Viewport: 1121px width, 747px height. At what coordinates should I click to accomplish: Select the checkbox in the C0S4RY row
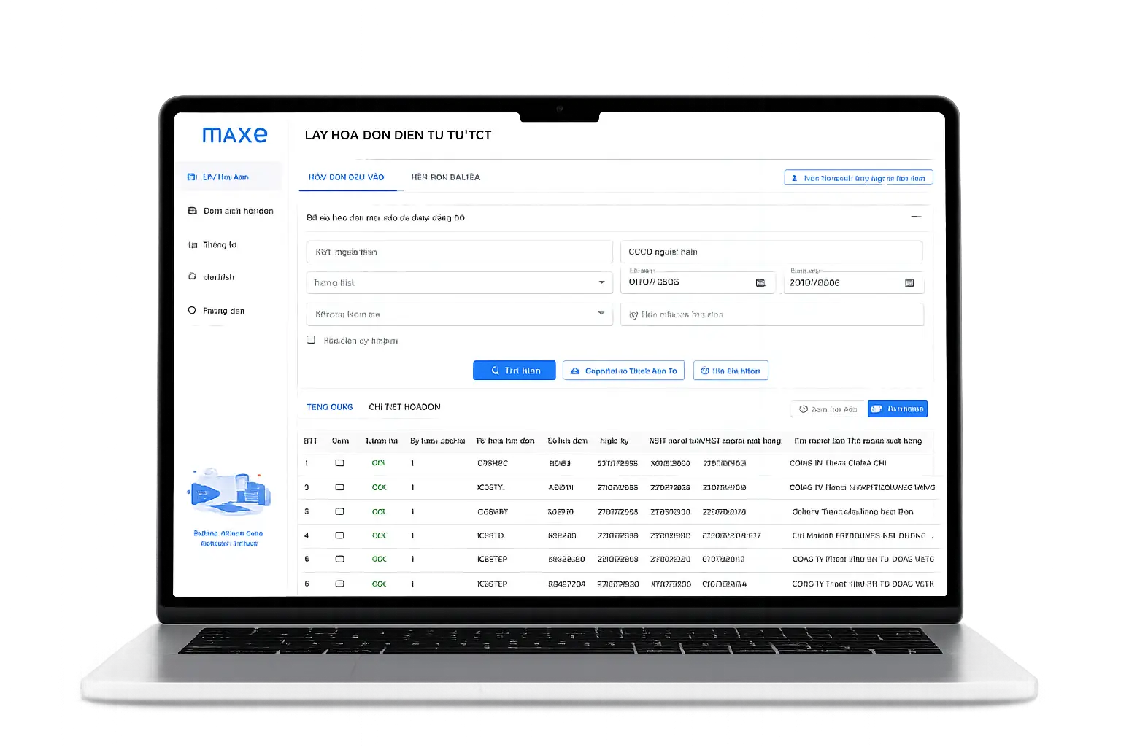339,511
